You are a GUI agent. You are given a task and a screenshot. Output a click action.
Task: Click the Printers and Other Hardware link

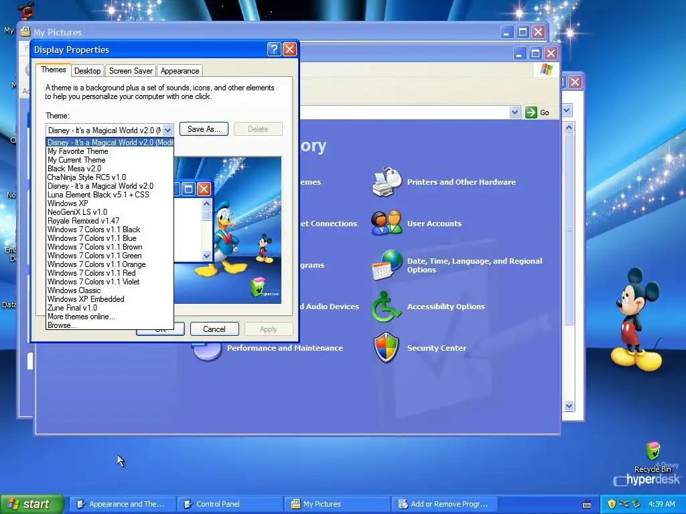click(x=461, y=182)
